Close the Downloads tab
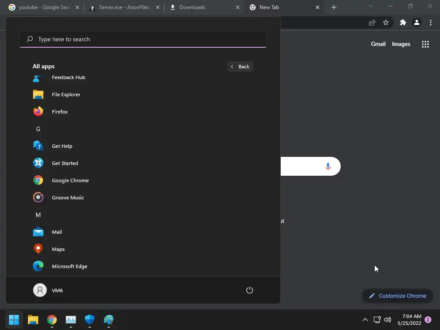The image size is (440, 330). 238,7
